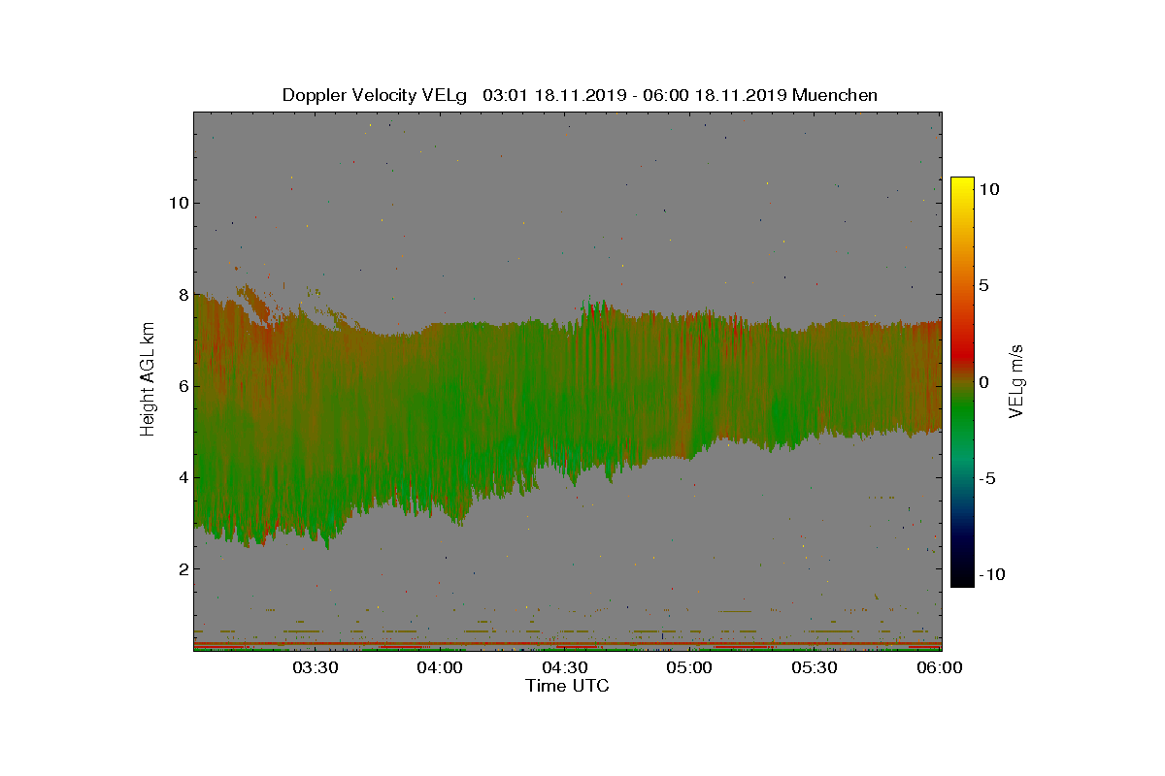
Task: Click the height axis '10' tick label
Action: [x=178, y=203]
